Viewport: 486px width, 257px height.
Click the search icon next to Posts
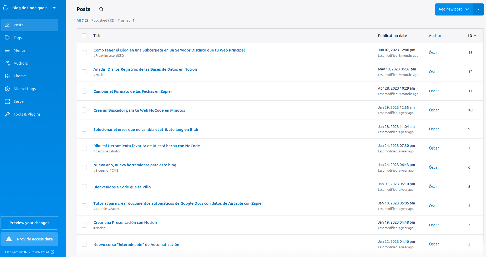(101, 9)
